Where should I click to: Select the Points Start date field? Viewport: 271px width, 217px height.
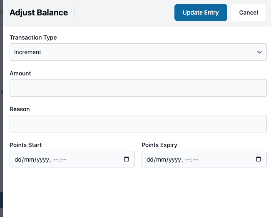tap(72, 159)
